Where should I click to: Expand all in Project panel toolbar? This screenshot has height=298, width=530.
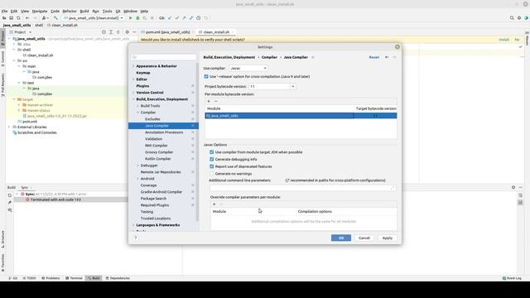(111, 32)
